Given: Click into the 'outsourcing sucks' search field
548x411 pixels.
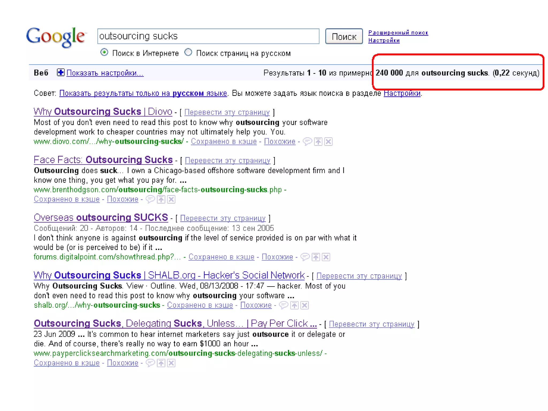Looking at the screenshot, I should [x=208, y=36].
